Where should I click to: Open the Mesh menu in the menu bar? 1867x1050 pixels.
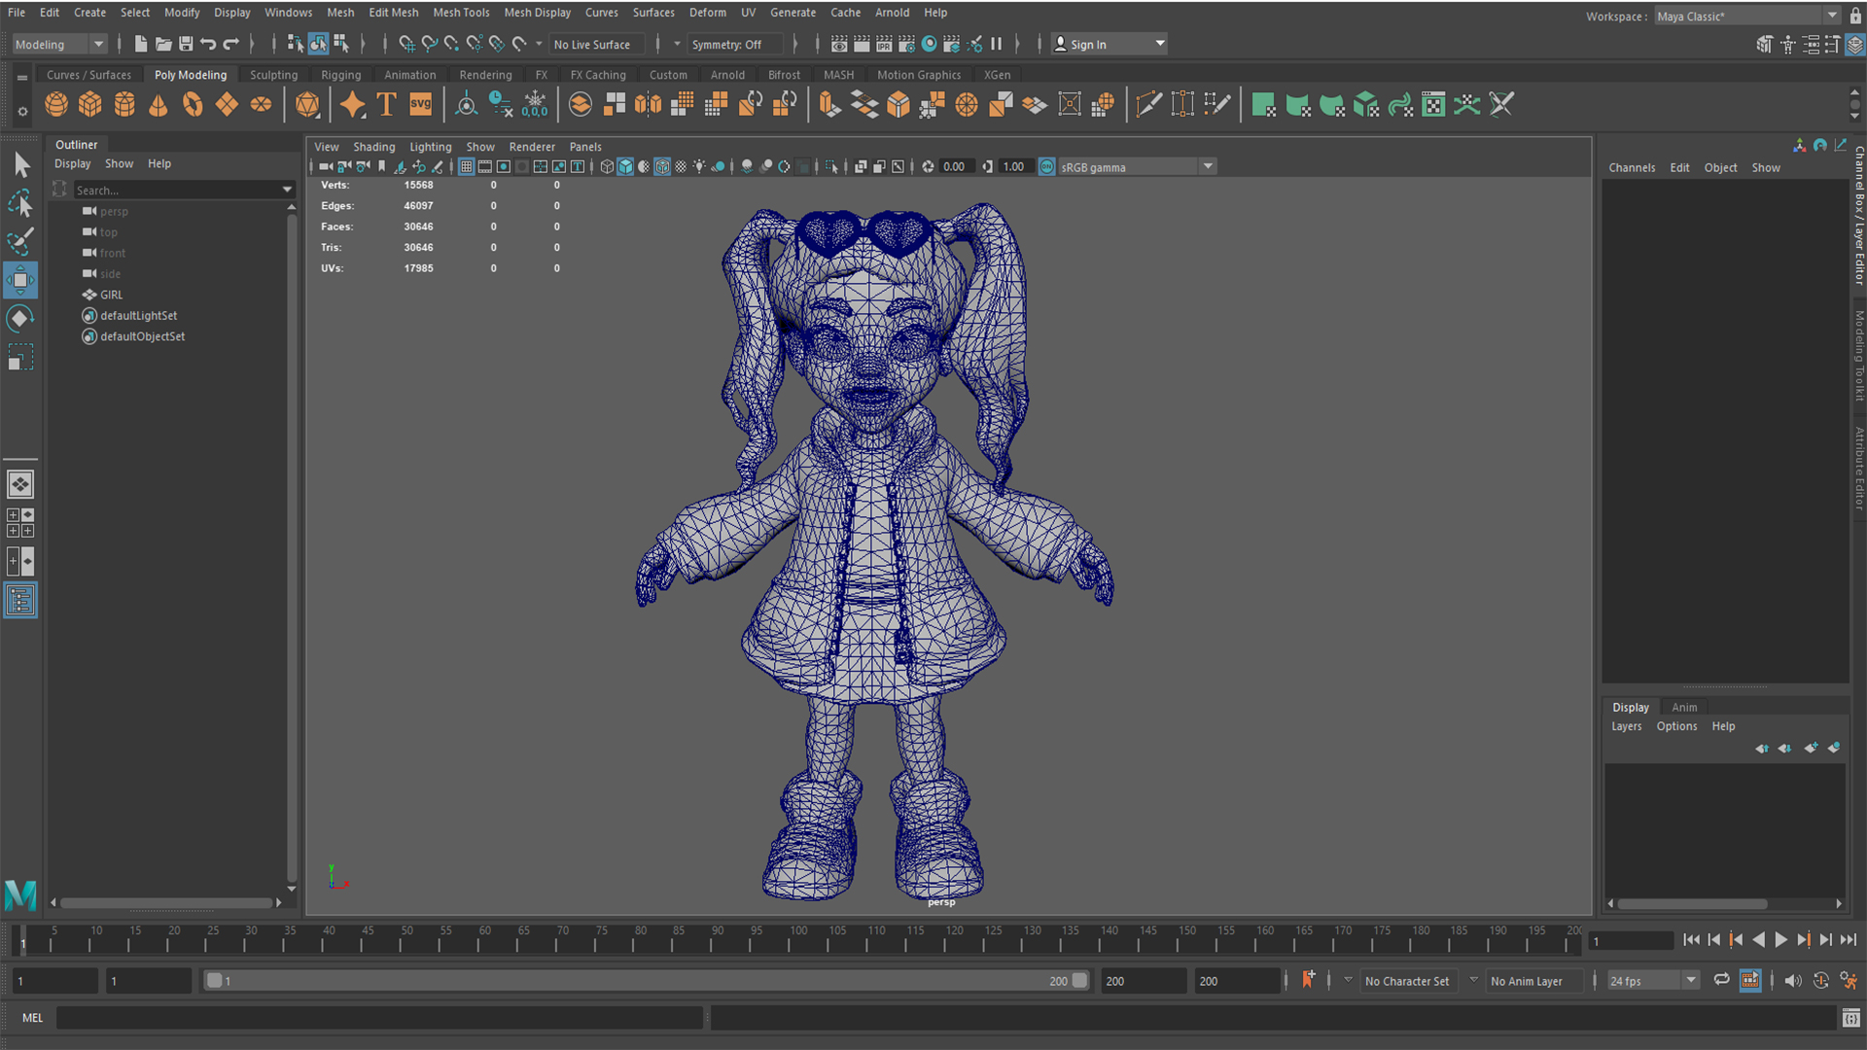tap(340, 13)
